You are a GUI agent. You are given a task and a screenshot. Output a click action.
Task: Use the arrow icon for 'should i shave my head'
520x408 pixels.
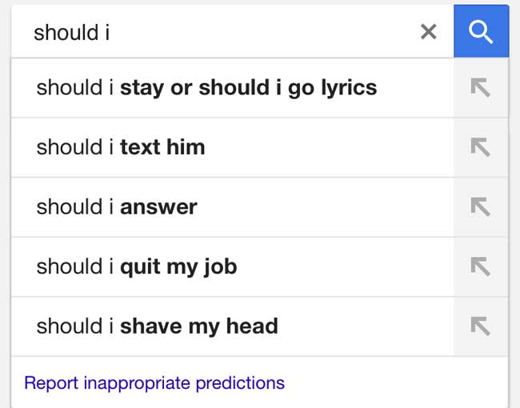tap(480, 326)
